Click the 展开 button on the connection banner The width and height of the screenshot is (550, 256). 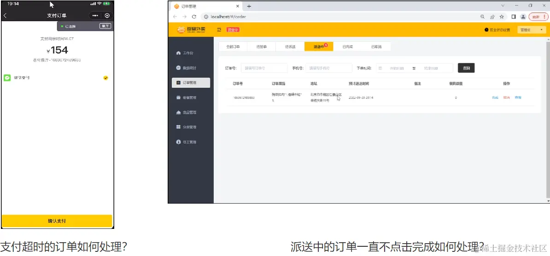click(x=105, y=26)
